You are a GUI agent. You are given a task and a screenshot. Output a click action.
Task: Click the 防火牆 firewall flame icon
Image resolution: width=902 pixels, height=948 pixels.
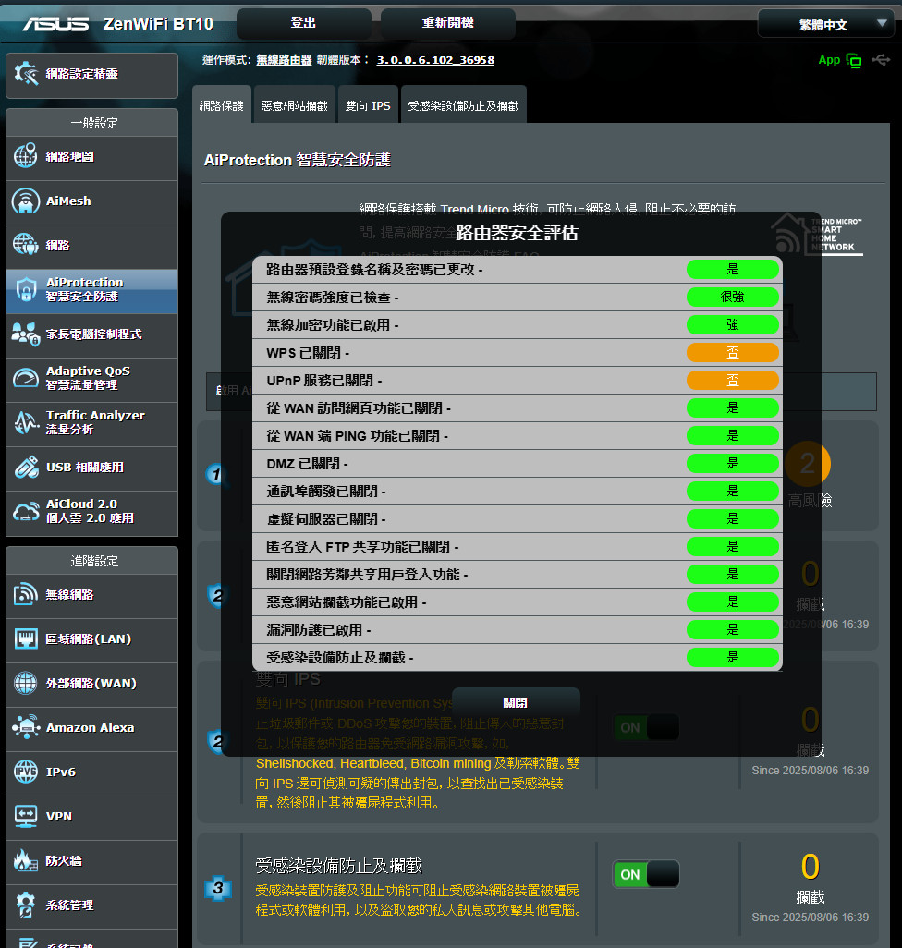[x=26, y=860]
